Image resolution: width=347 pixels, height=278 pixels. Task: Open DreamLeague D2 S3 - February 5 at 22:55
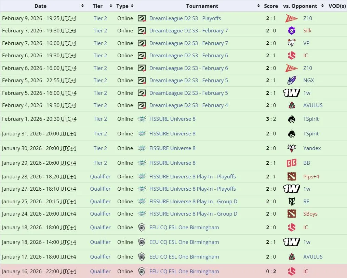[x=189, y=81]
